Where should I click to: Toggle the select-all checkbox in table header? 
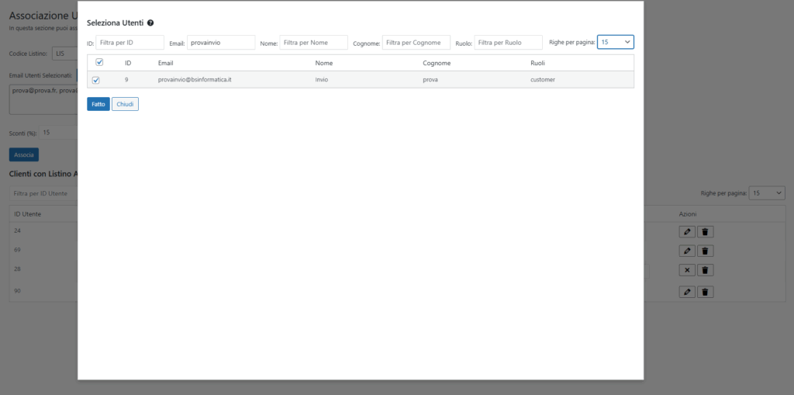(x=100, y=62)
